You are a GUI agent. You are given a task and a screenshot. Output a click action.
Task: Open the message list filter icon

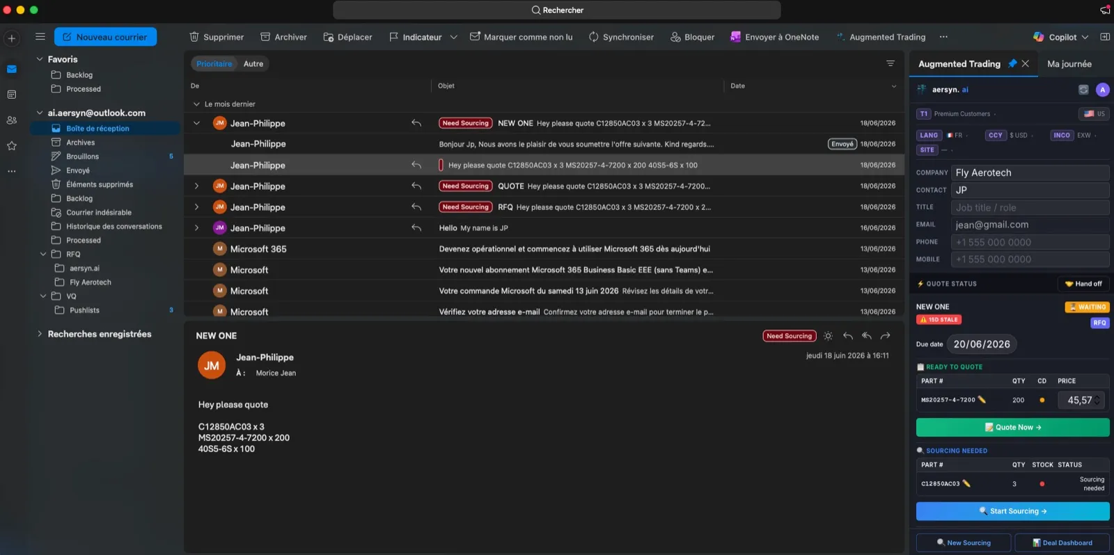890,63
